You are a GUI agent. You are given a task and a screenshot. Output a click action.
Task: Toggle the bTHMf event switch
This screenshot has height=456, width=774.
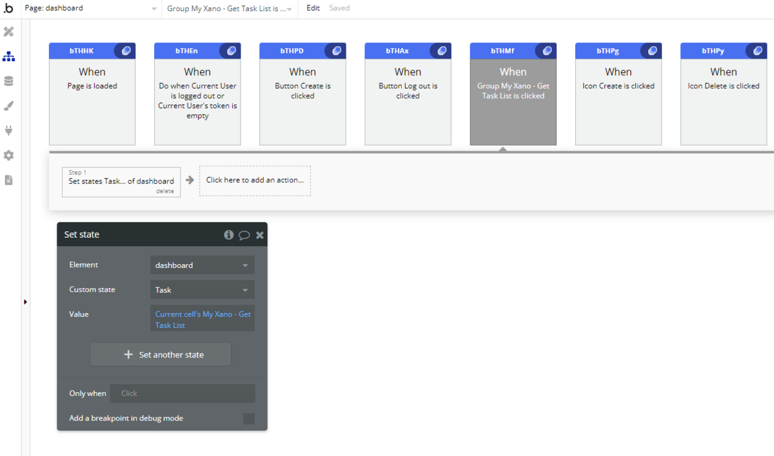coord(546,51)
